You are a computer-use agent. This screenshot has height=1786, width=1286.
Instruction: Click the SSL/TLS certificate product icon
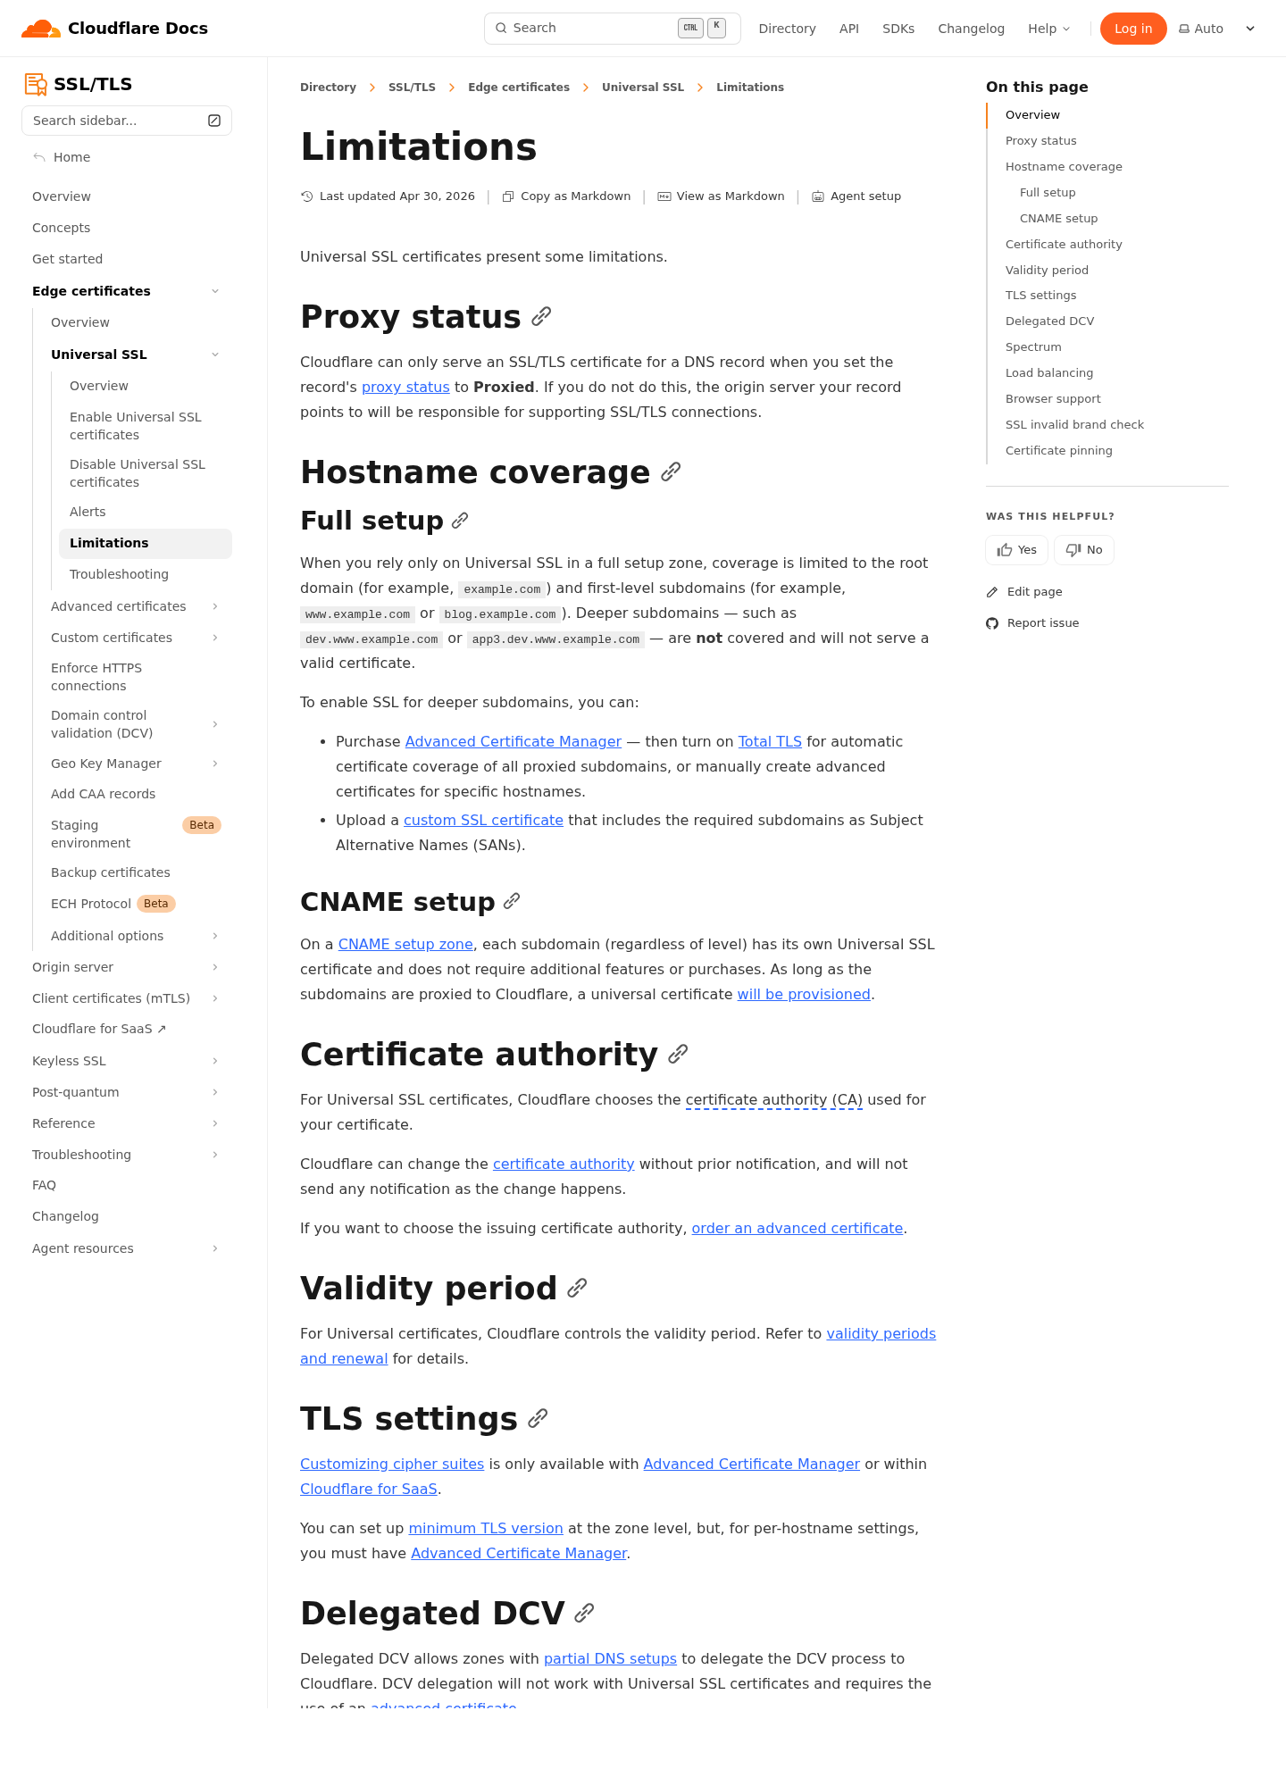pyautogui.click(x=36, y=84)
